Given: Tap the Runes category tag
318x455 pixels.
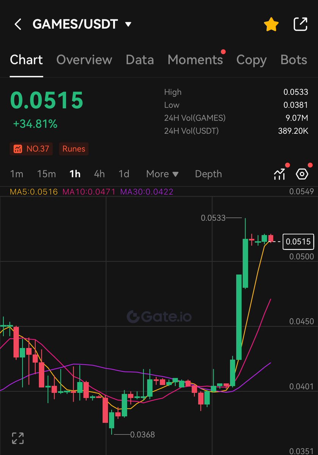Looking at the screenshot, I should click(74, 149).
